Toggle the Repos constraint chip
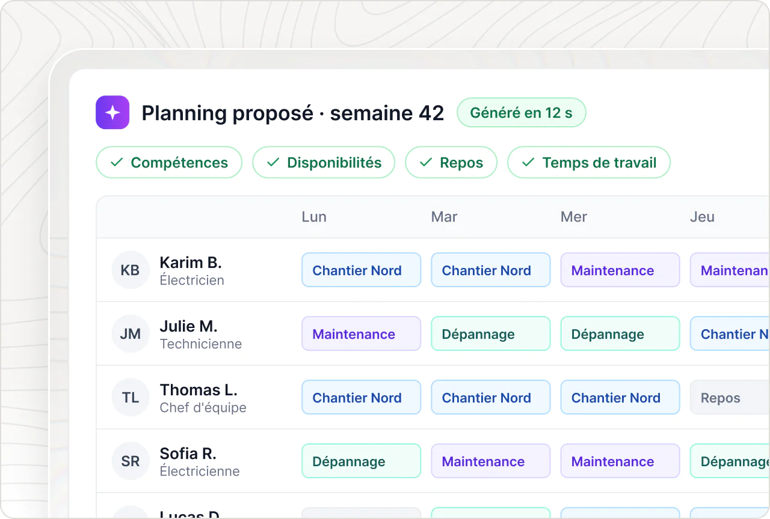 coord(451,162)
